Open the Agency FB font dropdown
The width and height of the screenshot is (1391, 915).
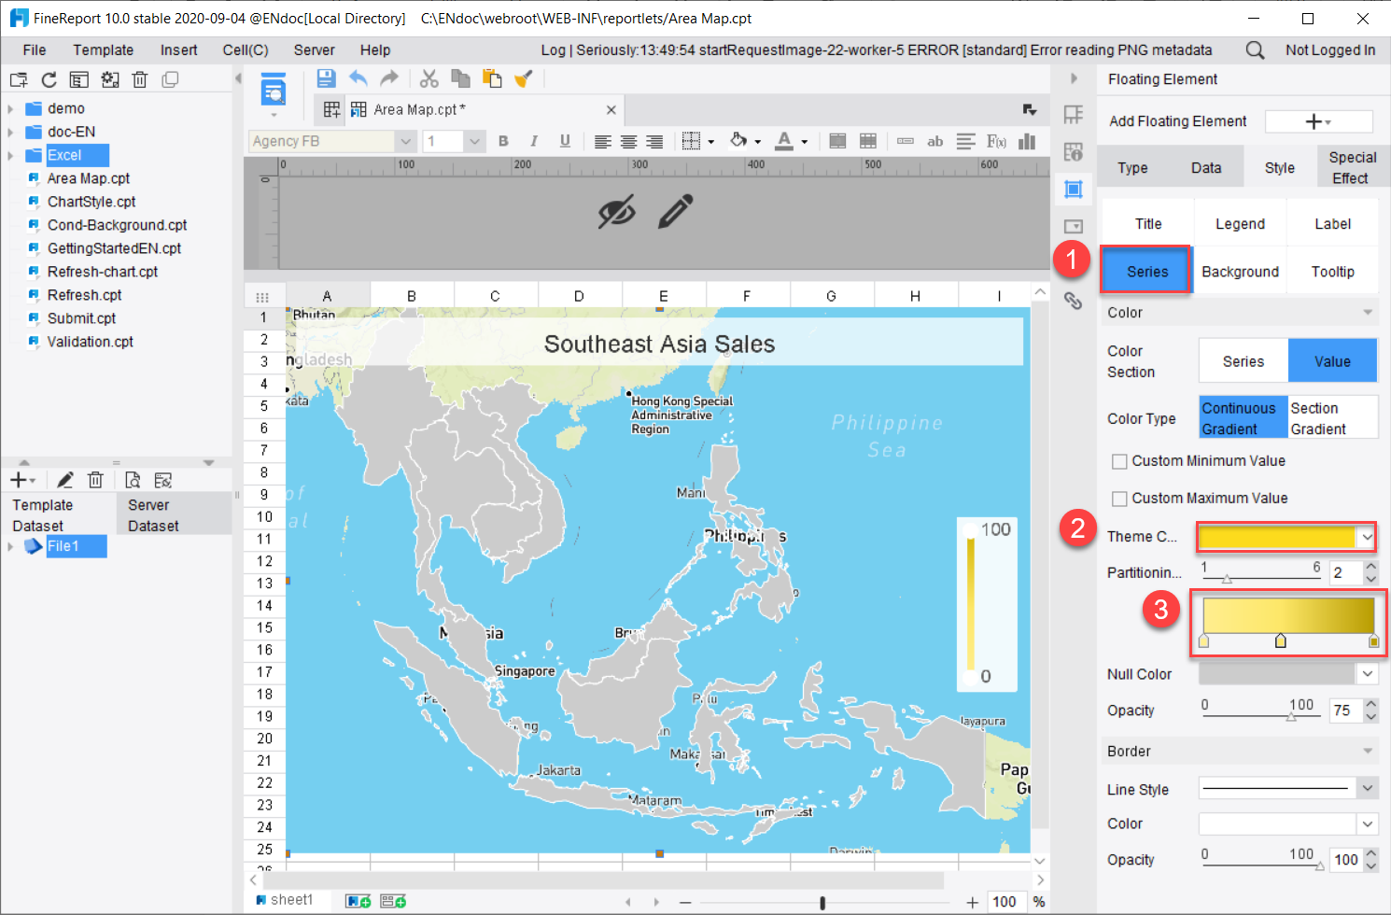click(405, 140)
